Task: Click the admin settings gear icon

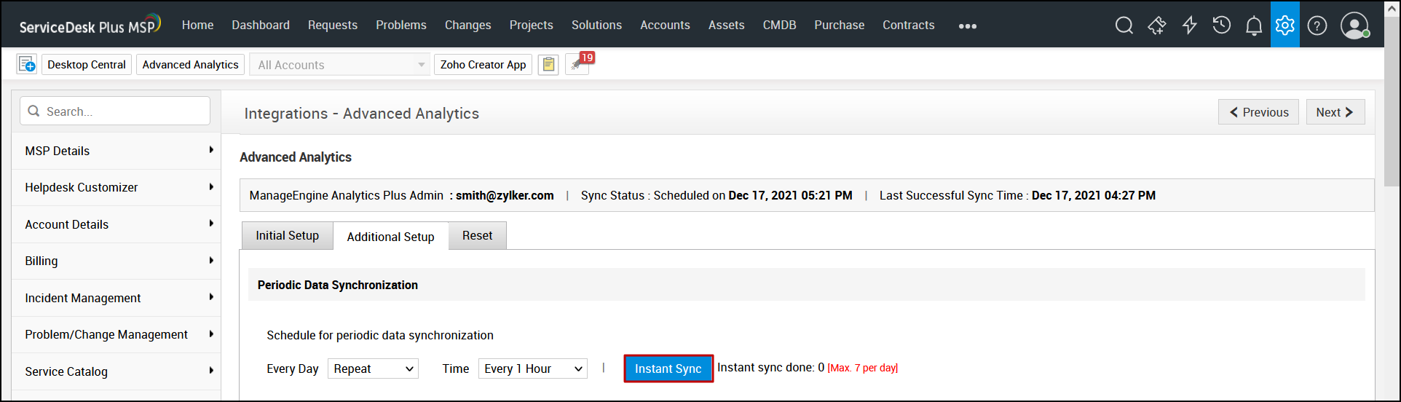Action: point(1285,25)
